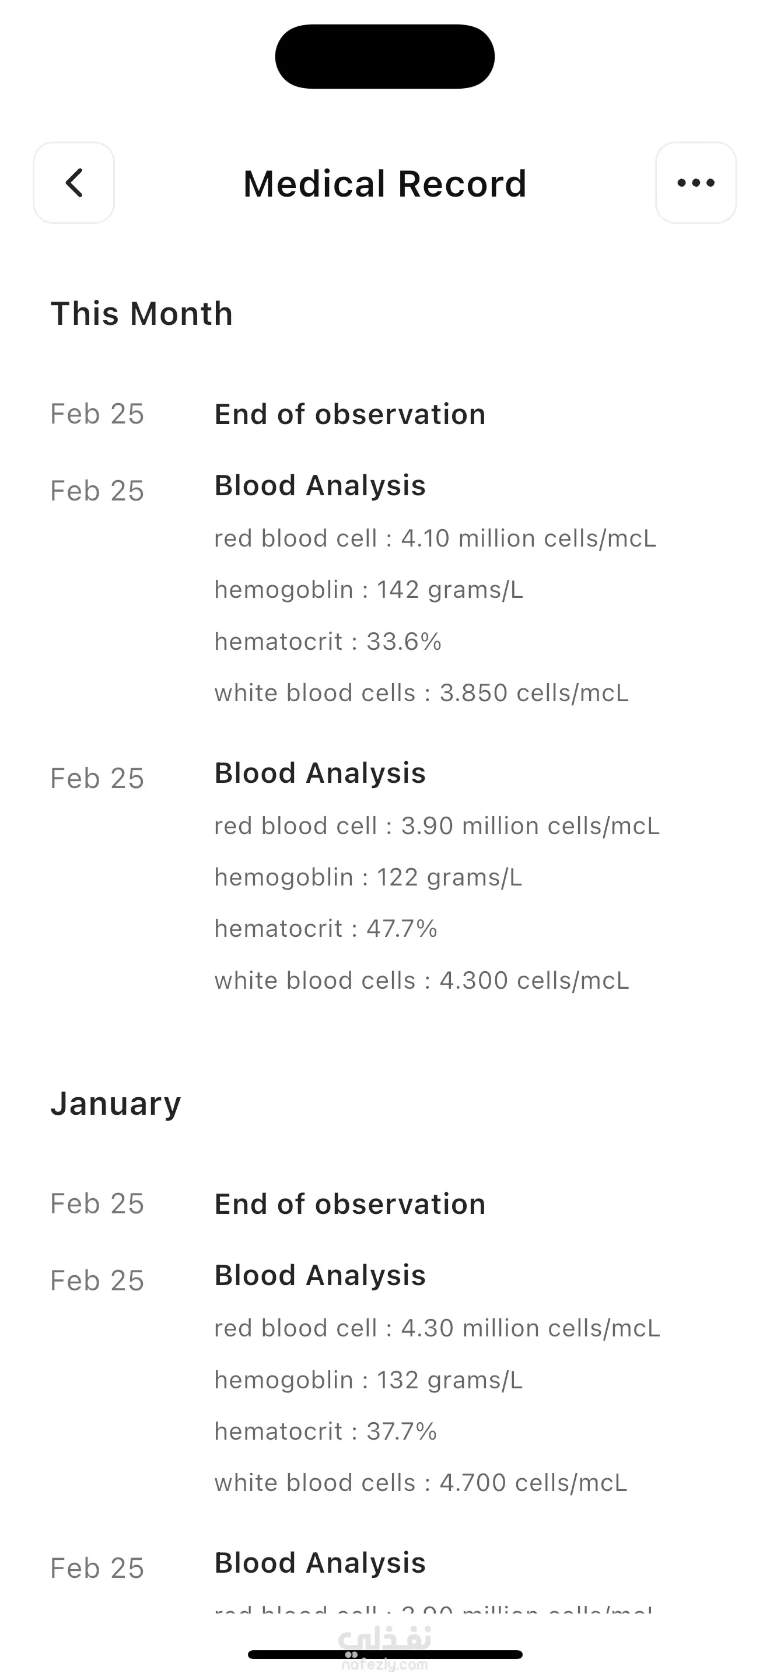Select hematocrit 33.6% row
This screenshot has height=1673, width=770.
328,642
